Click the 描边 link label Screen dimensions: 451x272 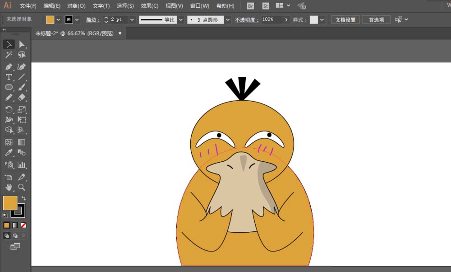[93, 19]
